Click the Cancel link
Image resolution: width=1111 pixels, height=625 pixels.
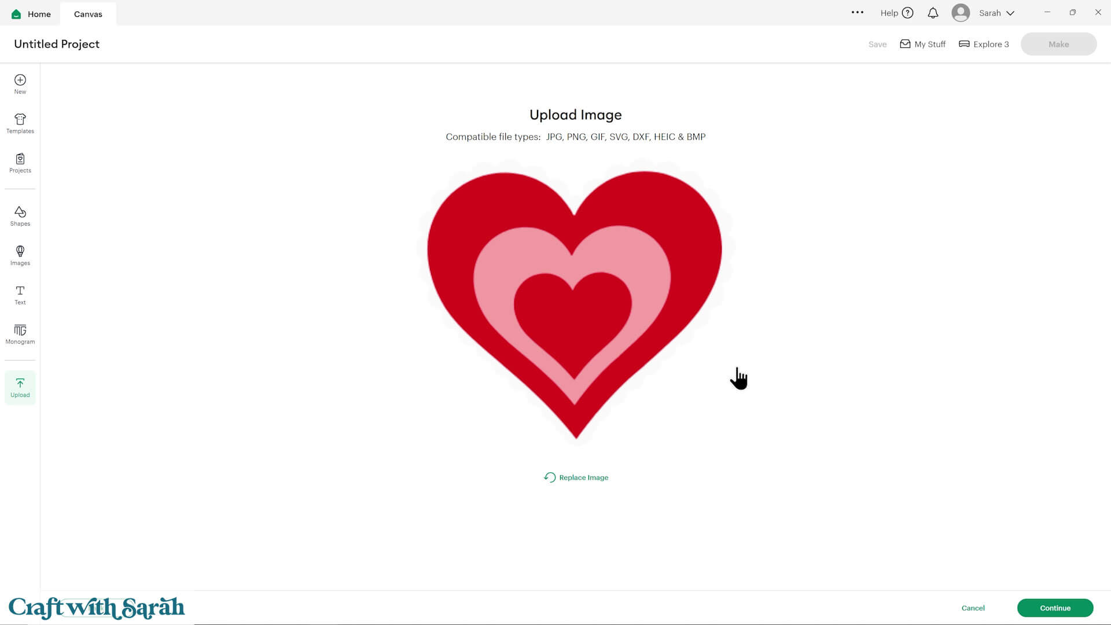[973, 608]
